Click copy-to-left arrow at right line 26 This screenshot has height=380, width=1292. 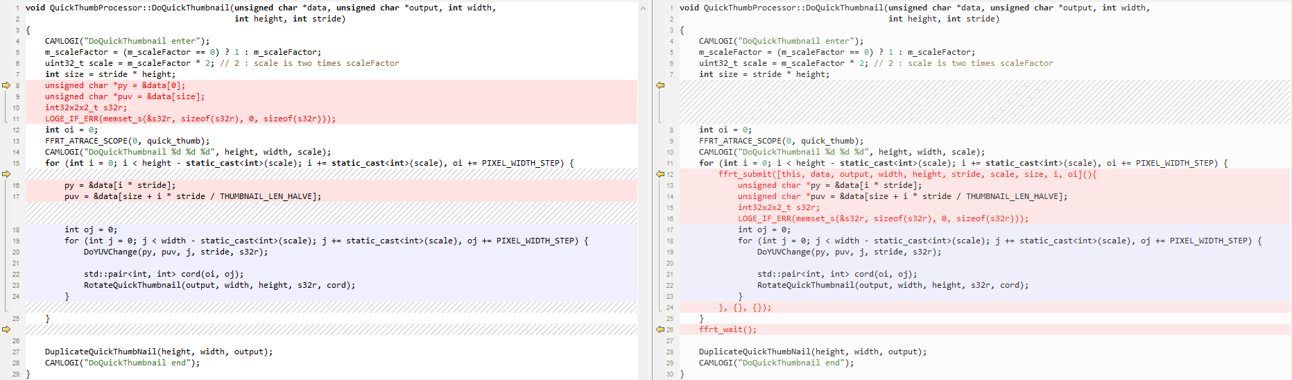tap(660, 329)
